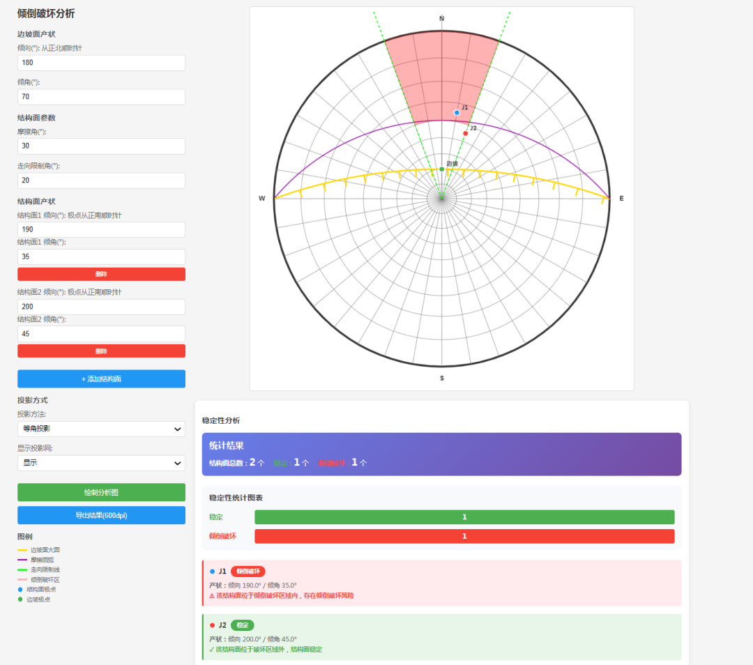Click the red dot in J2 result card
753x665 pixels.
(212, 625)
